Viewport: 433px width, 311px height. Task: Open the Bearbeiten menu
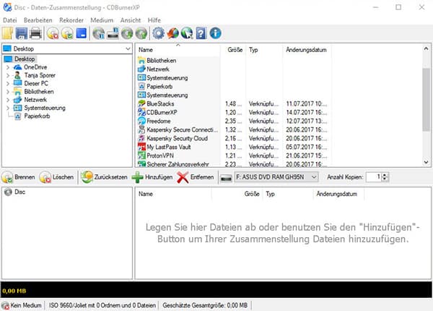click(38, 20)
